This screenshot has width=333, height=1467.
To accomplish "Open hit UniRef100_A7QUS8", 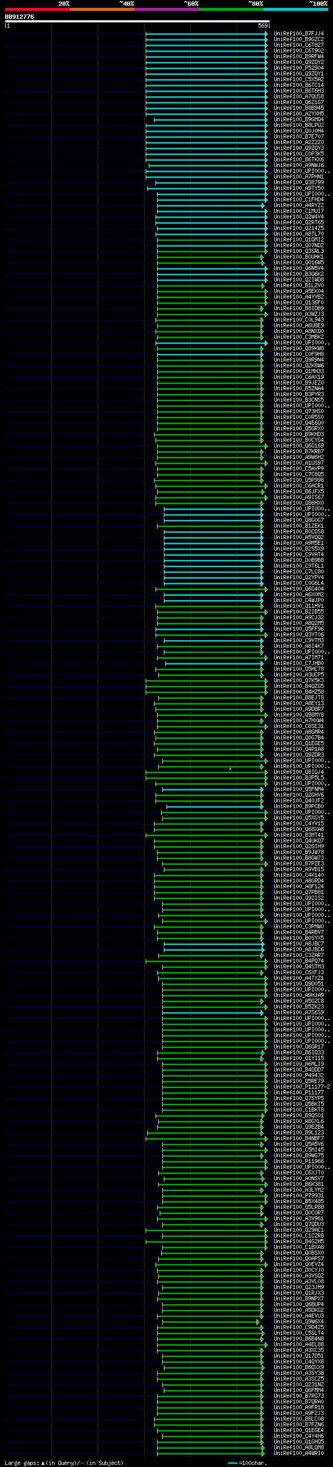I will point(298,96).
